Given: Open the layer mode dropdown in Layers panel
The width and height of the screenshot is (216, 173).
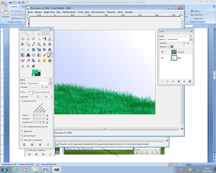Looking at the screenshot, I should pyautogui.click(x=191, y=39).
